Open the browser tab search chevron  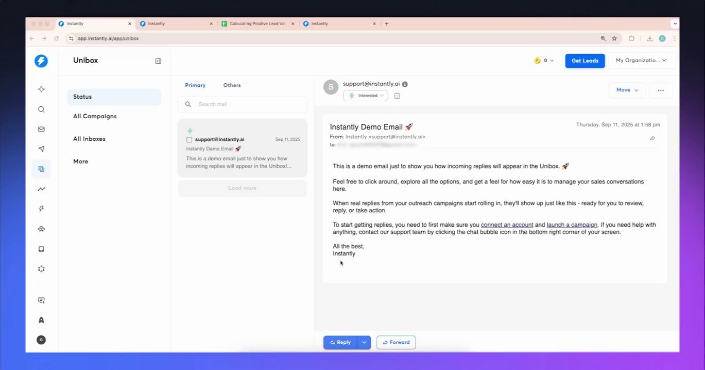[x=675, y=24]
